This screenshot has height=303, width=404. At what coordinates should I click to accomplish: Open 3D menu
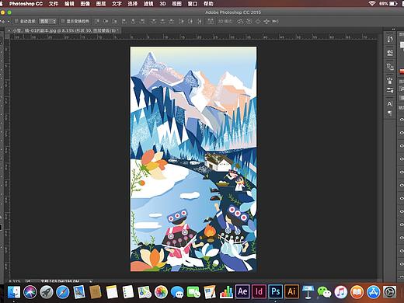pos(162,4)
